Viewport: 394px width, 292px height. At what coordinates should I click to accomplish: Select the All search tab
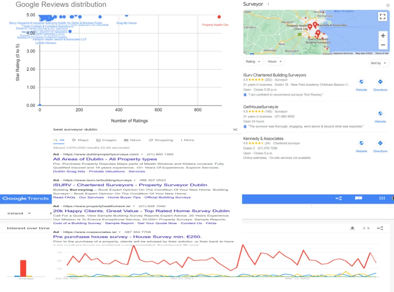[59, 140]
